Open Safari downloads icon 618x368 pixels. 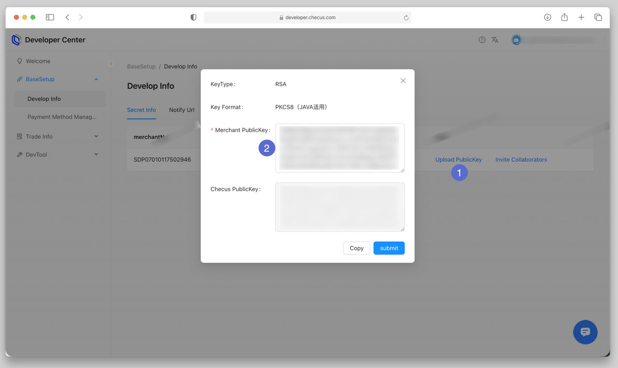[548, 17]
